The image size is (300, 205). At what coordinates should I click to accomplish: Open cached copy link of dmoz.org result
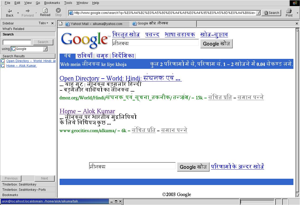coord(220,97)
